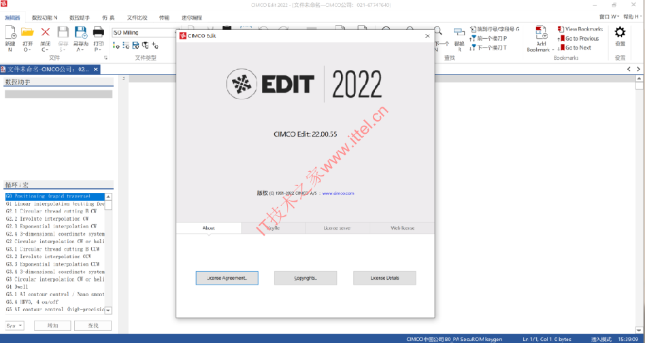Switch to the 文件比较 ribbon tab
The image size is (645, 343).
(137, 18)
